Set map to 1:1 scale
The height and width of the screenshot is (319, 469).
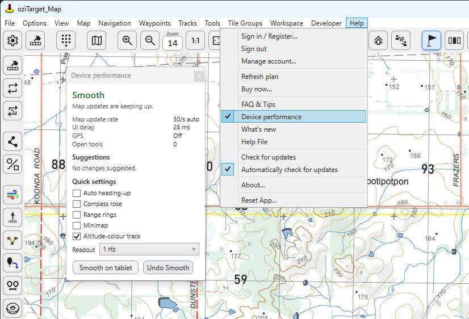pos(195,40)
